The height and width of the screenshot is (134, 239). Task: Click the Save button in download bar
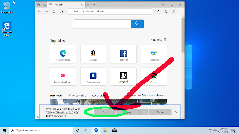point(128,112)
